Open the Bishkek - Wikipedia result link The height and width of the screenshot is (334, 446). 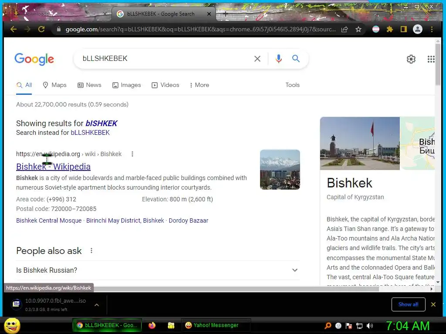coord(54,167)
